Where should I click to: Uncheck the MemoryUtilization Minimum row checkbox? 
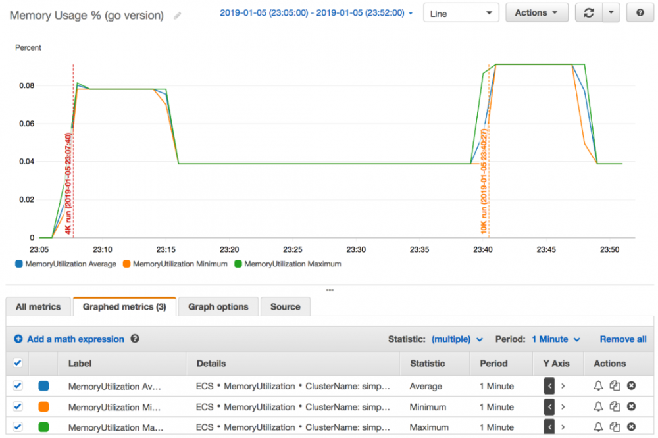[18, 406]
